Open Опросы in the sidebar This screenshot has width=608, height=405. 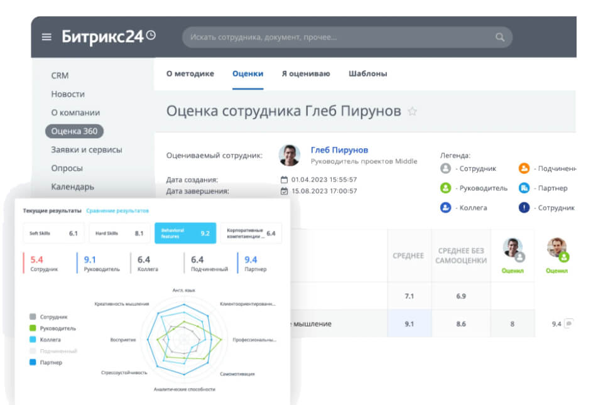click(x=67, y=168)
